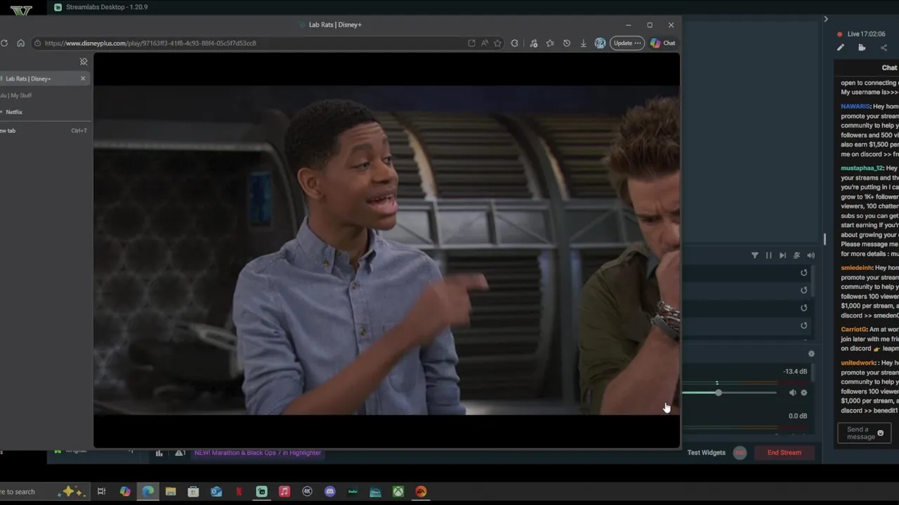Open a new tab from sidebar
The width and height of the screenshot is (899, 505).
coord(44,130)
